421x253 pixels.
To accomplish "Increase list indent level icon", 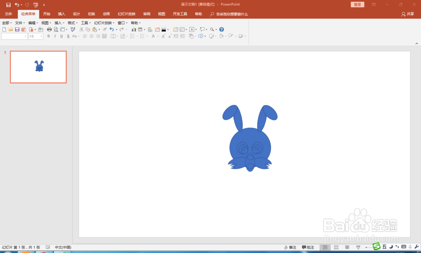I will pyautogui.click(x=182, y=36).
